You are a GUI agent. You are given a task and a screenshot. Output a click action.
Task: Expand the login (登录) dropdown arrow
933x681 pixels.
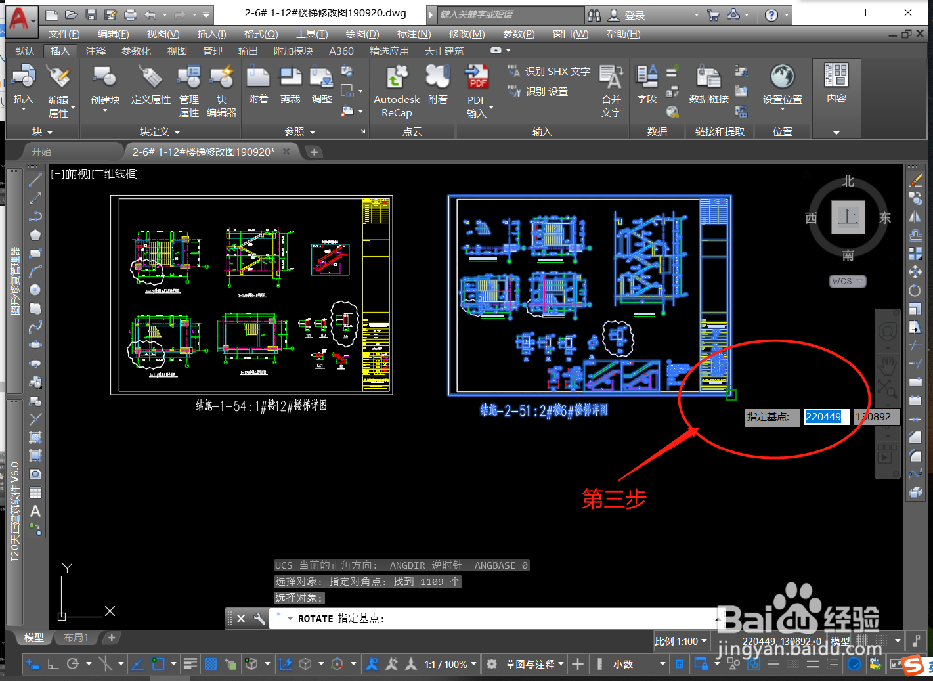click(697, 14)
